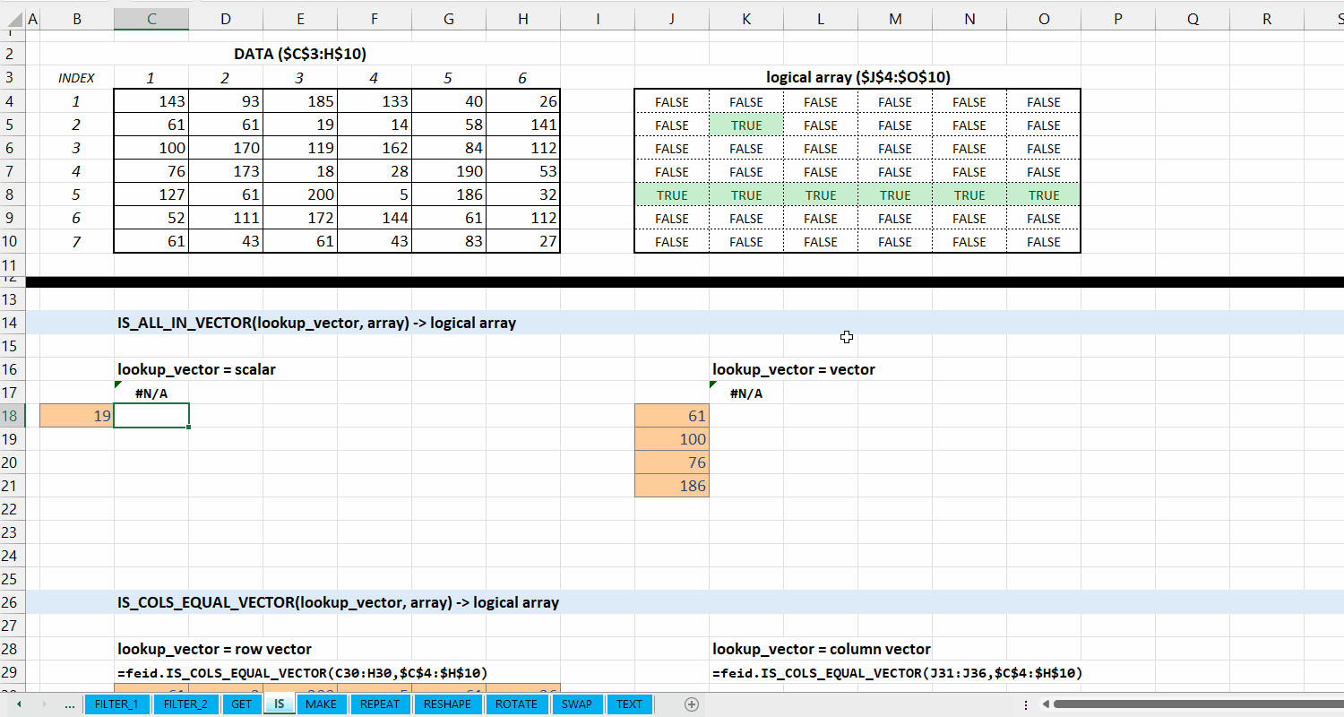Viewport: 1344px width, 717px height.
Task: Select the data cell containing 190
Action: point(449,171)
